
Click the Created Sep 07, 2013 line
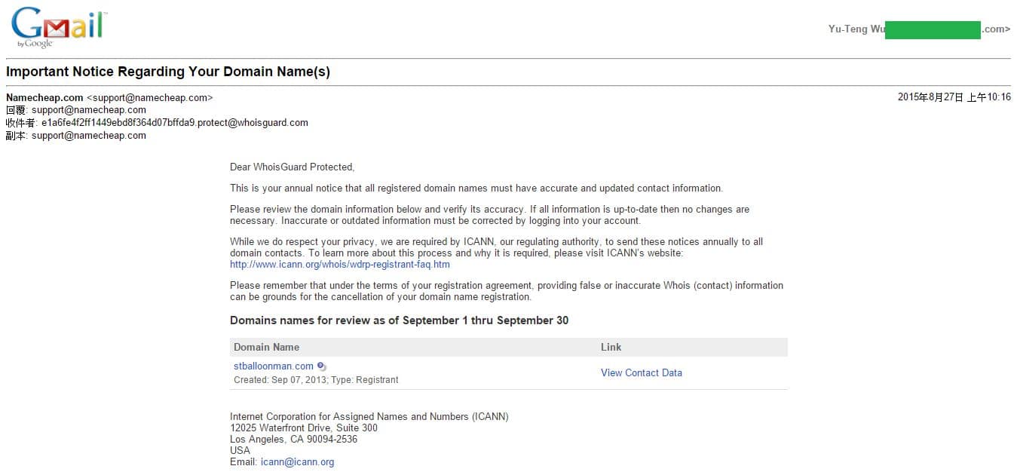(316, 380)
